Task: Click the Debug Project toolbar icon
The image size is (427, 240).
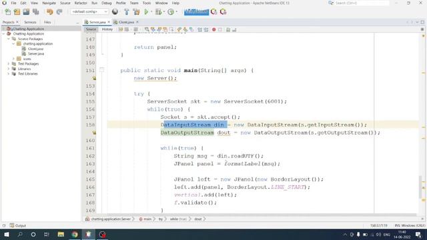Action: coord(158,12)
